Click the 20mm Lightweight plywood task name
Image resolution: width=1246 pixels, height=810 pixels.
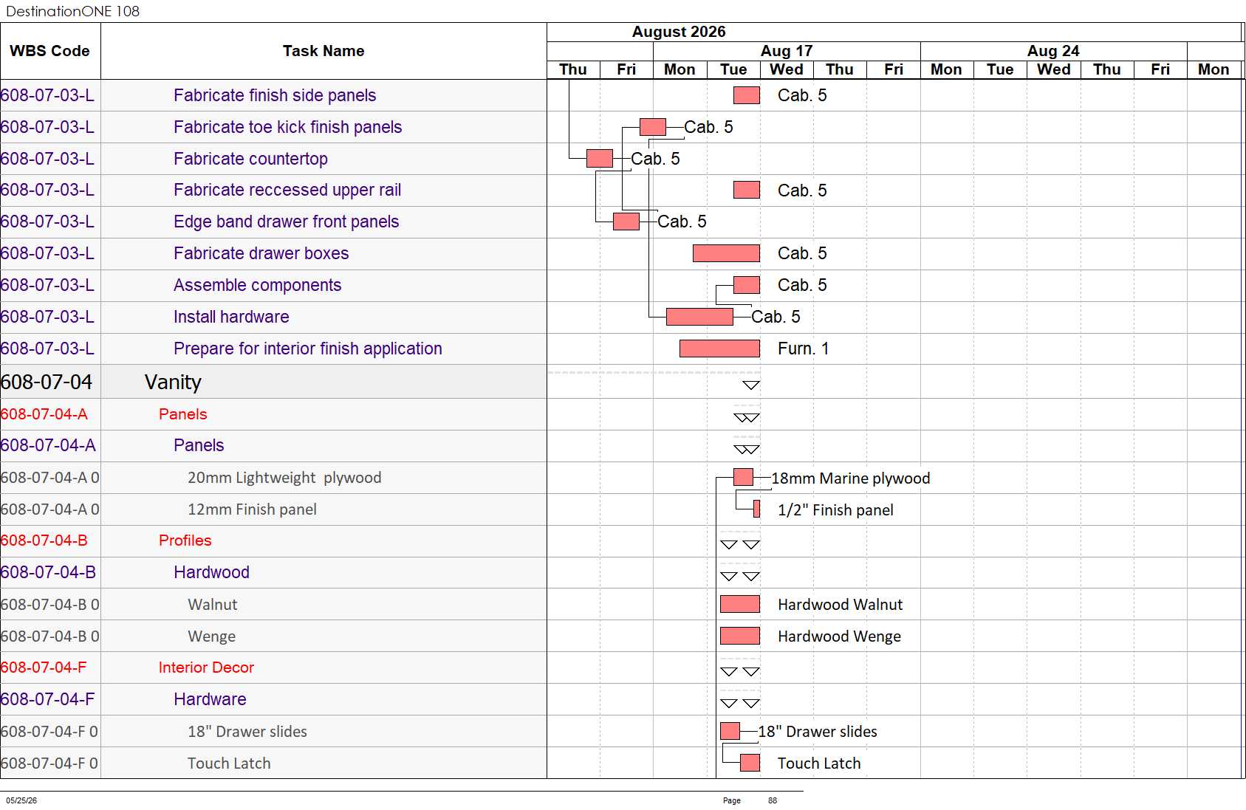pyautogui.click(x=284, y=478)
